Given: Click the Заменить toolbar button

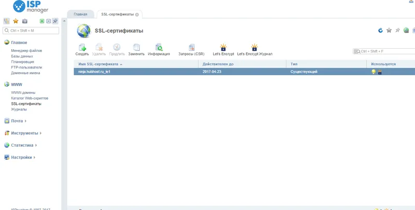Looking at the screenshot, I should [x=136, y=50].
